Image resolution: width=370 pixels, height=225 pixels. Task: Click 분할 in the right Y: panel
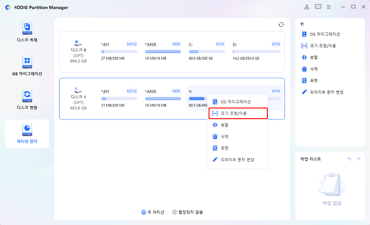pos(309,57)
